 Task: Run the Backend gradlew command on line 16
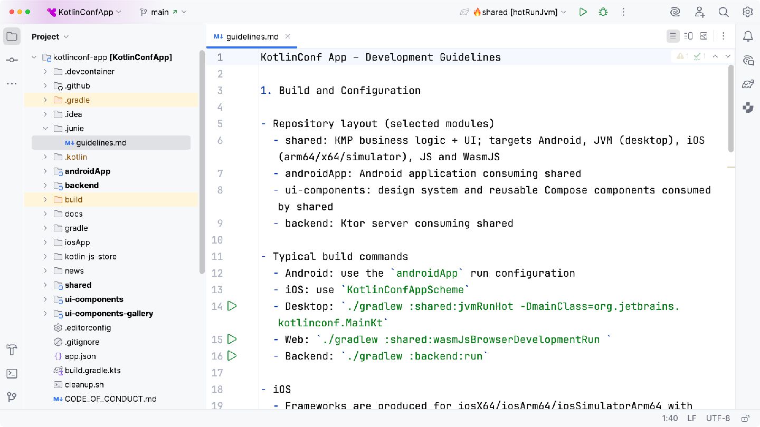(x=232, y=355)
